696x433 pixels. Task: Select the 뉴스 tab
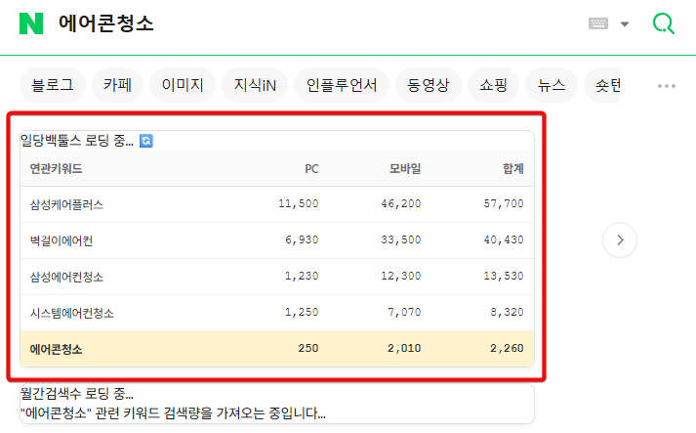552,86
